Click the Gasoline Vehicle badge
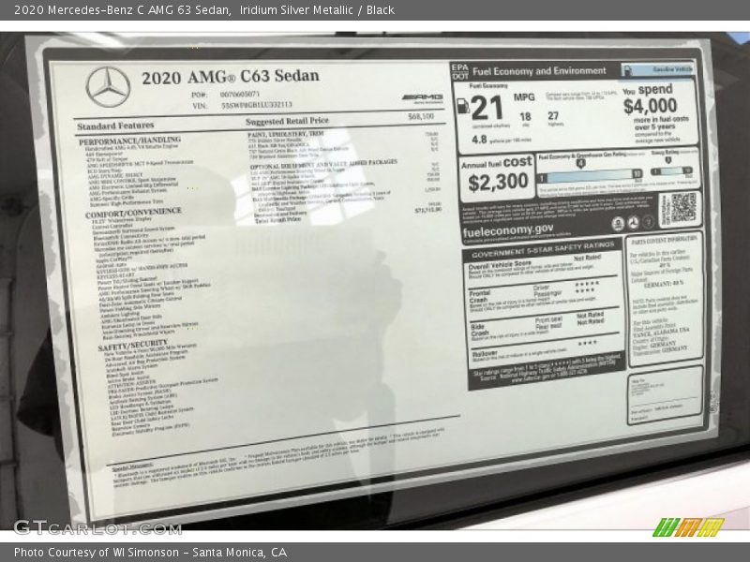The height and width of the screenshot is (562, 750). 658,69
